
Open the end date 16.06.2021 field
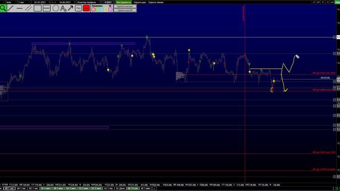(x=65, y=2)
